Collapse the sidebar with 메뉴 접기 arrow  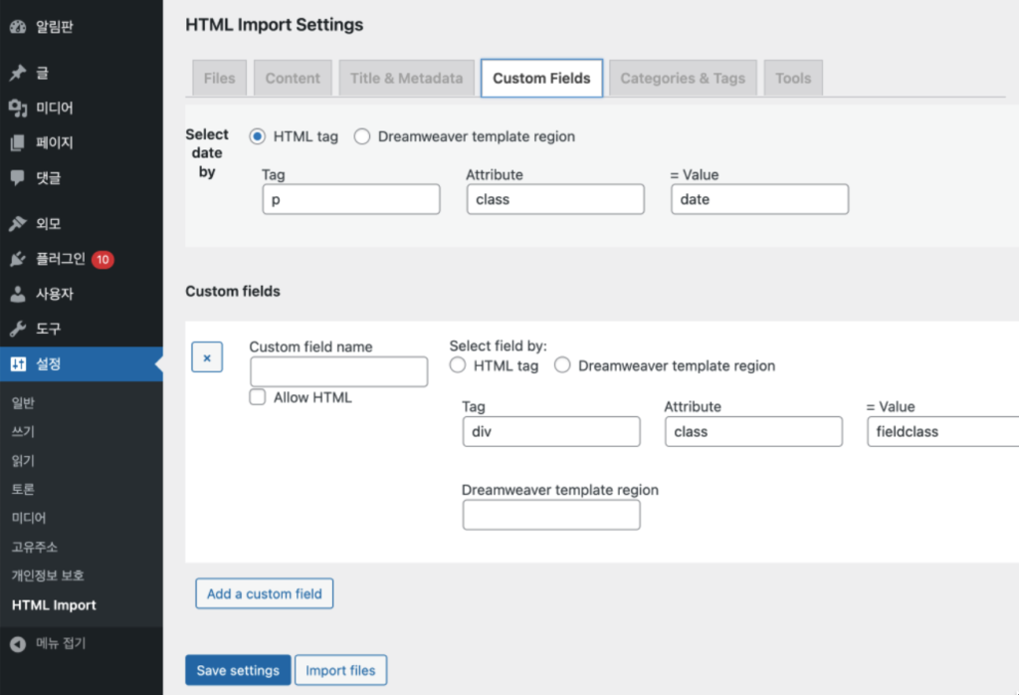pos(17,643)
